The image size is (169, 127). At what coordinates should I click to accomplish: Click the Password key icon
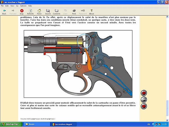pyautogui.click(x=83, y=12)
